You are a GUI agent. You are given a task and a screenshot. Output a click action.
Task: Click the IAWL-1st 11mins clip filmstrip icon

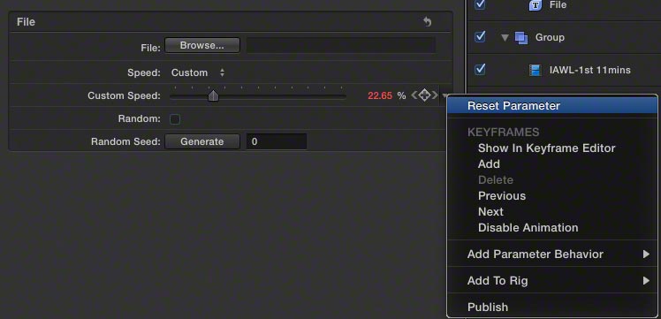tap(535, 70)
